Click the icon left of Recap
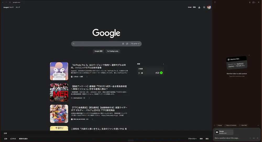The height and width of the screenshot is (142, 262). 215,125
